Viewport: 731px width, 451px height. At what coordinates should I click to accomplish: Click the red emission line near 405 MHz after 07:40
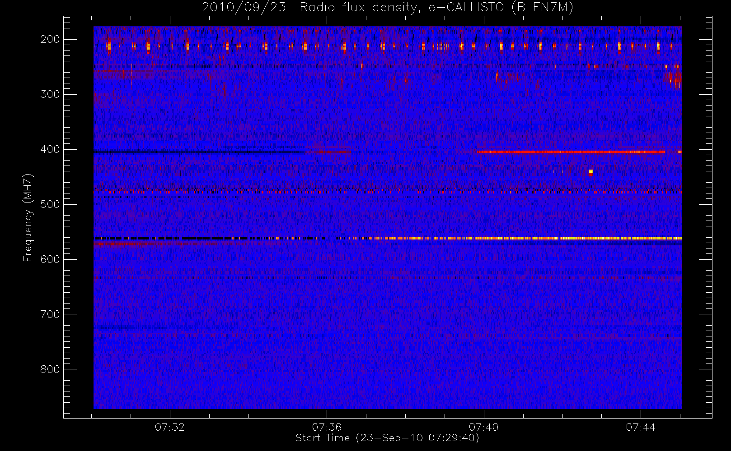[x=571, y=152]
